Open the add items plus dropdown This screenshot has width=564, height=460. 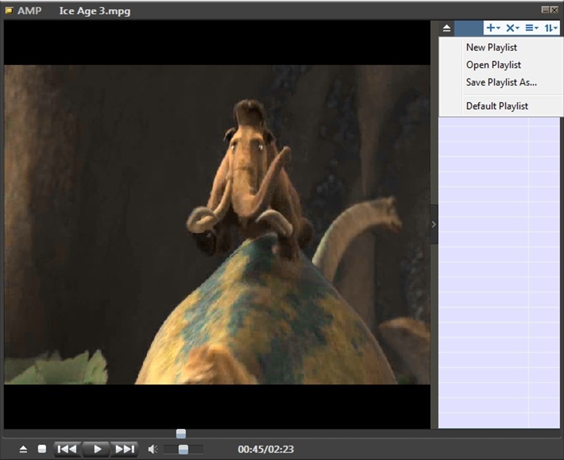[493, 28]
